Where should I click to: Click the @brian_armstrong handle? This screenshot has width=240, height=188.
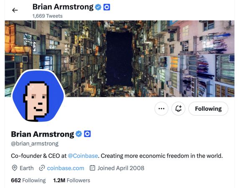tap(35, 144)
